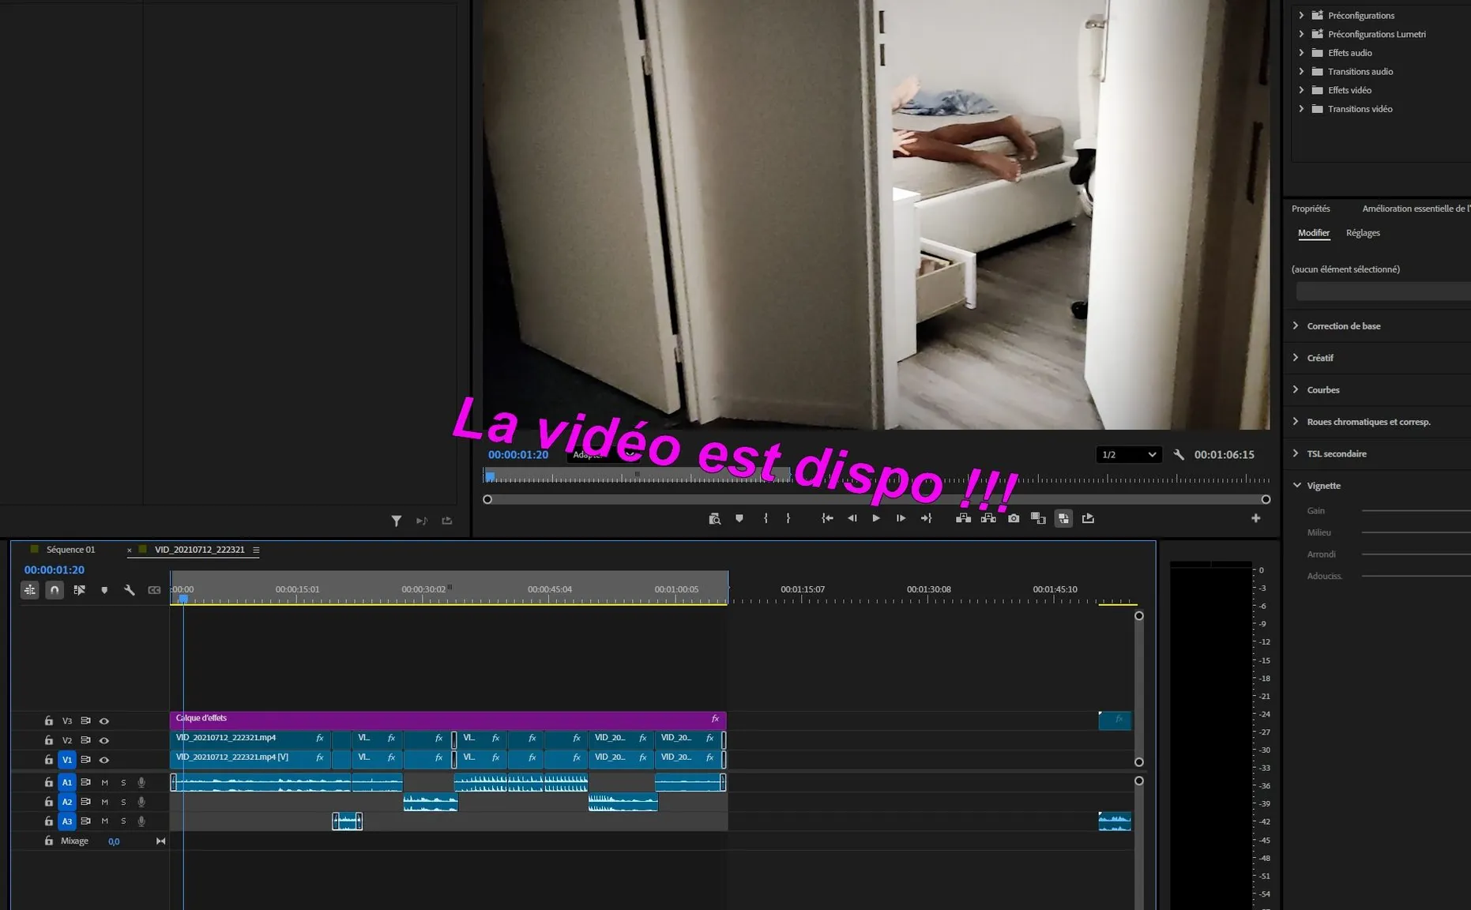Hide the V3 track with eye icon

click(104, 720)
